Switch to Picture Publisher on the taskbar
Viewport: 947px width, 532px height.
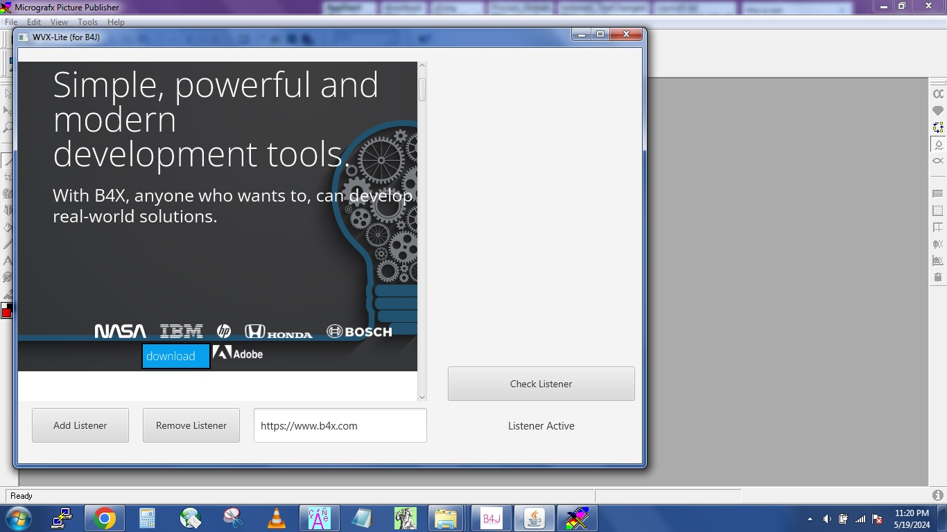(x=577, y=518)
